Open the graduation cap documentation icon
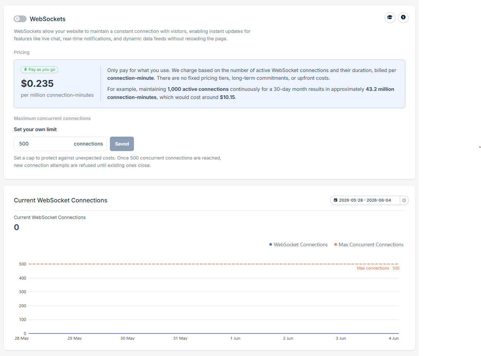481x356 pixels. 390,17
